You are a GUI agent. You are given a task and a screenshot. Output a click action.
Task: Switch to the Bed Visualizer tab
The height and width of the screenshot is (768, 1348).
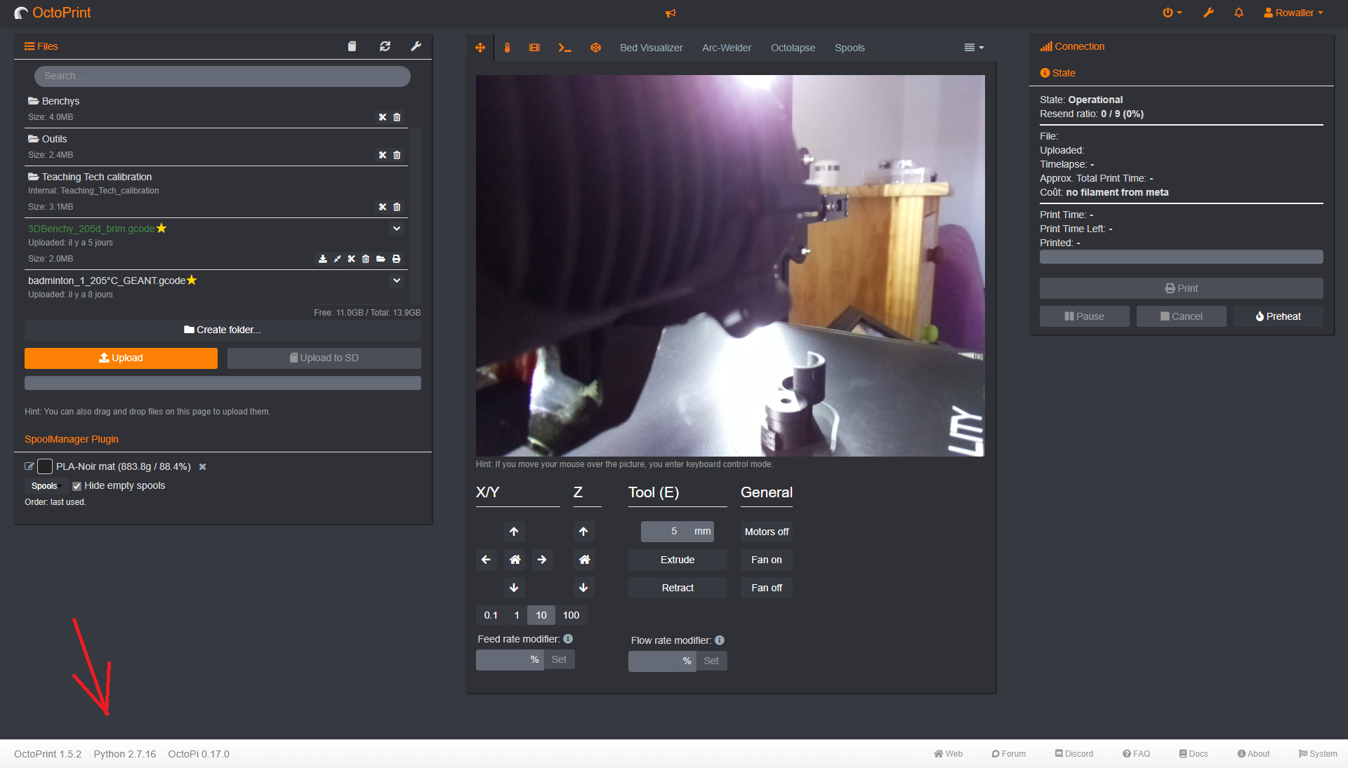(x=651, y=48)
